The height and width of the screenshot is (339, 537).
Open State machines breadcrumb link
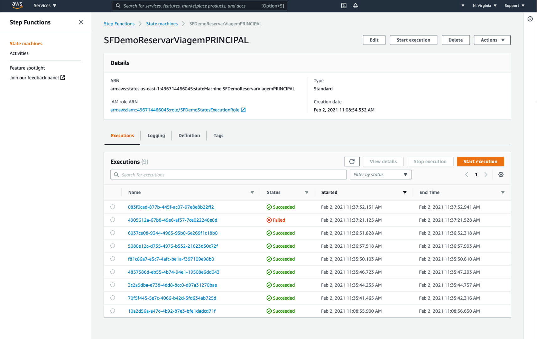tap(162, 24)
